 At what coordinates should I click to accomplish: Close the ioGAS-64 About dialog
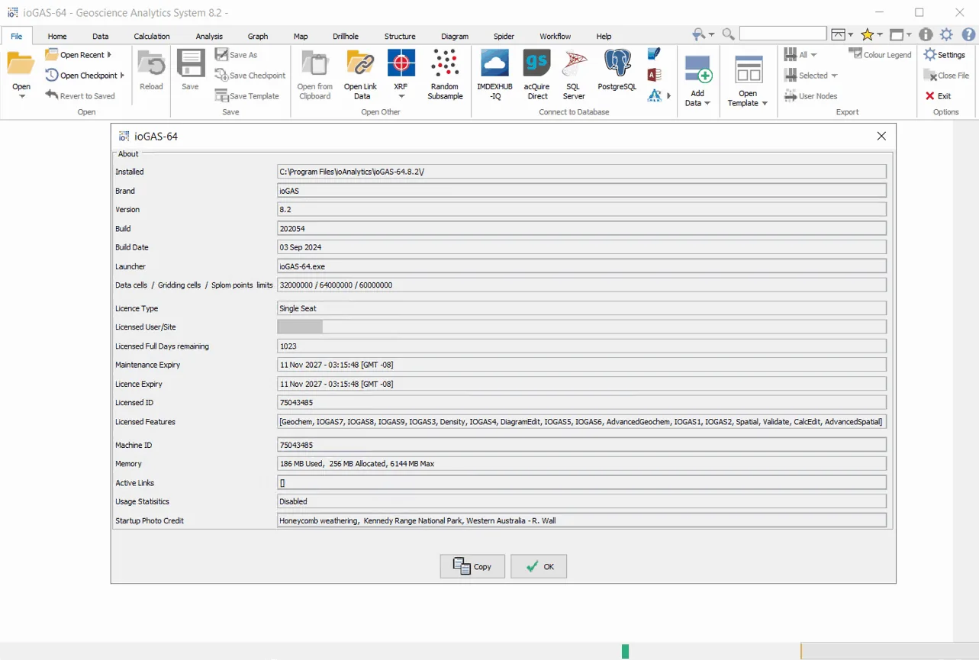(881, 136)
